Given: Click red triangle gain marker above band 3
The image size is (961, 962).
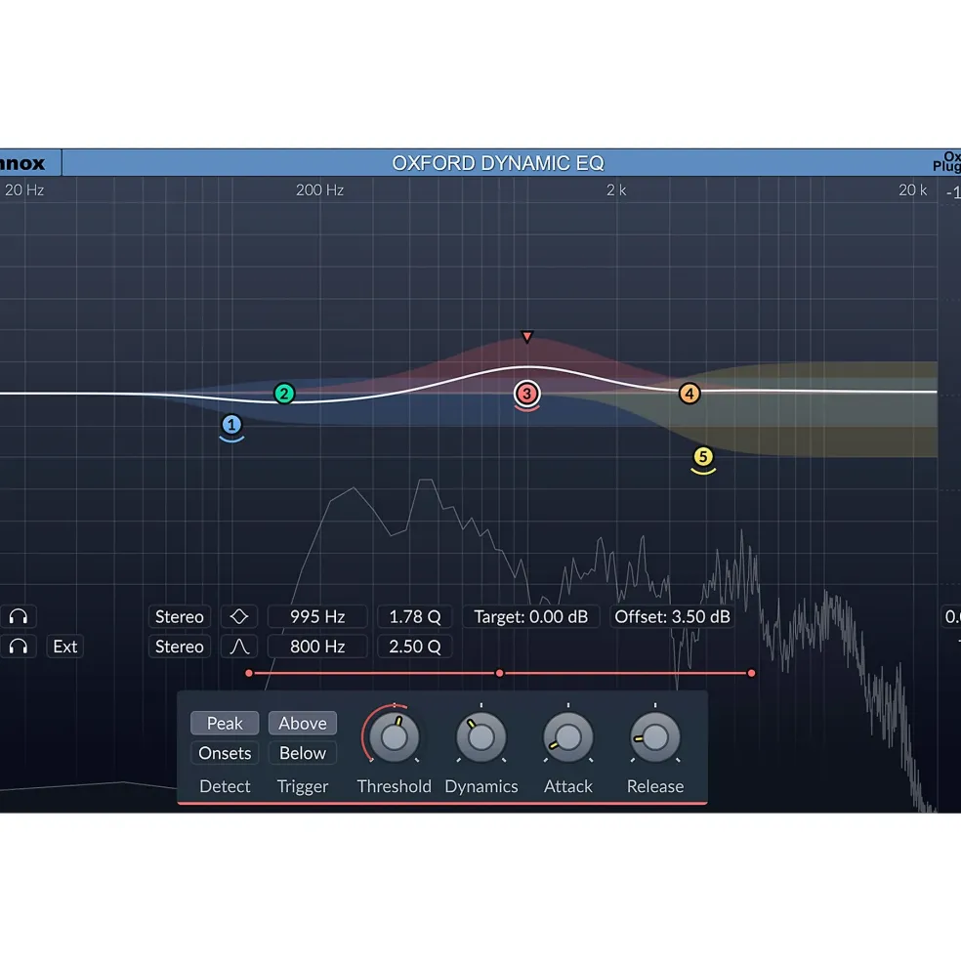Looking at the screenshot, I should [x=526, y=336].
